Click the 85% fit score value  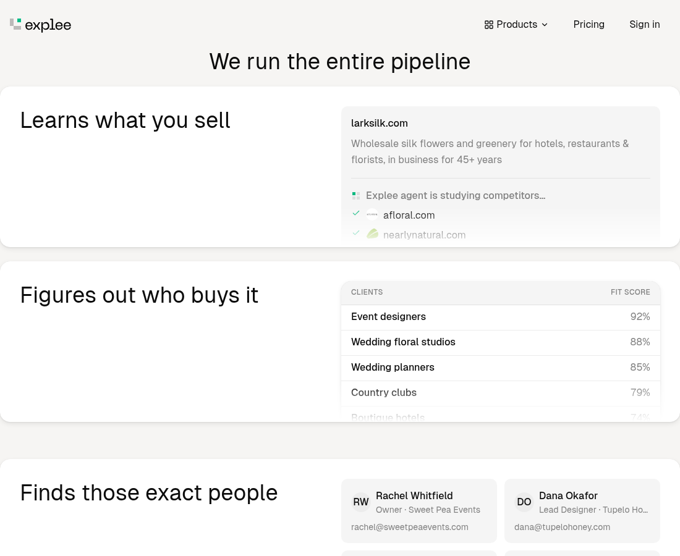(640, 367)
